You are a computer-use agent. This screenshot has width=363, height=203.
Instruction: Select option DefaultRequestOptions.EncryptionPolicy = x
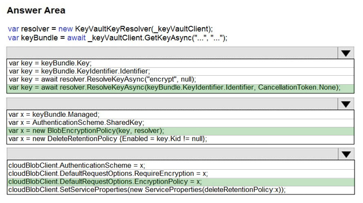click(x=181, y=182)
